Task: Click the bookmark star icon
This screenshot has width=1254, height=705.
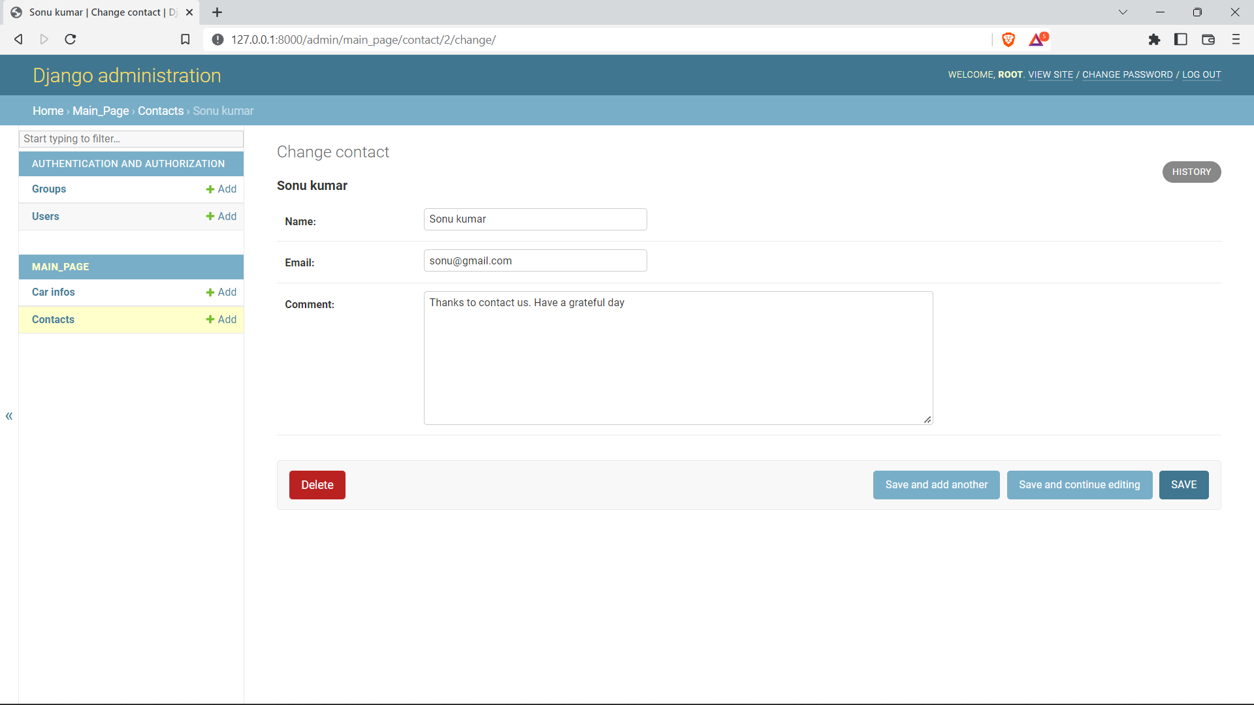Action: (x=185, y=39)
